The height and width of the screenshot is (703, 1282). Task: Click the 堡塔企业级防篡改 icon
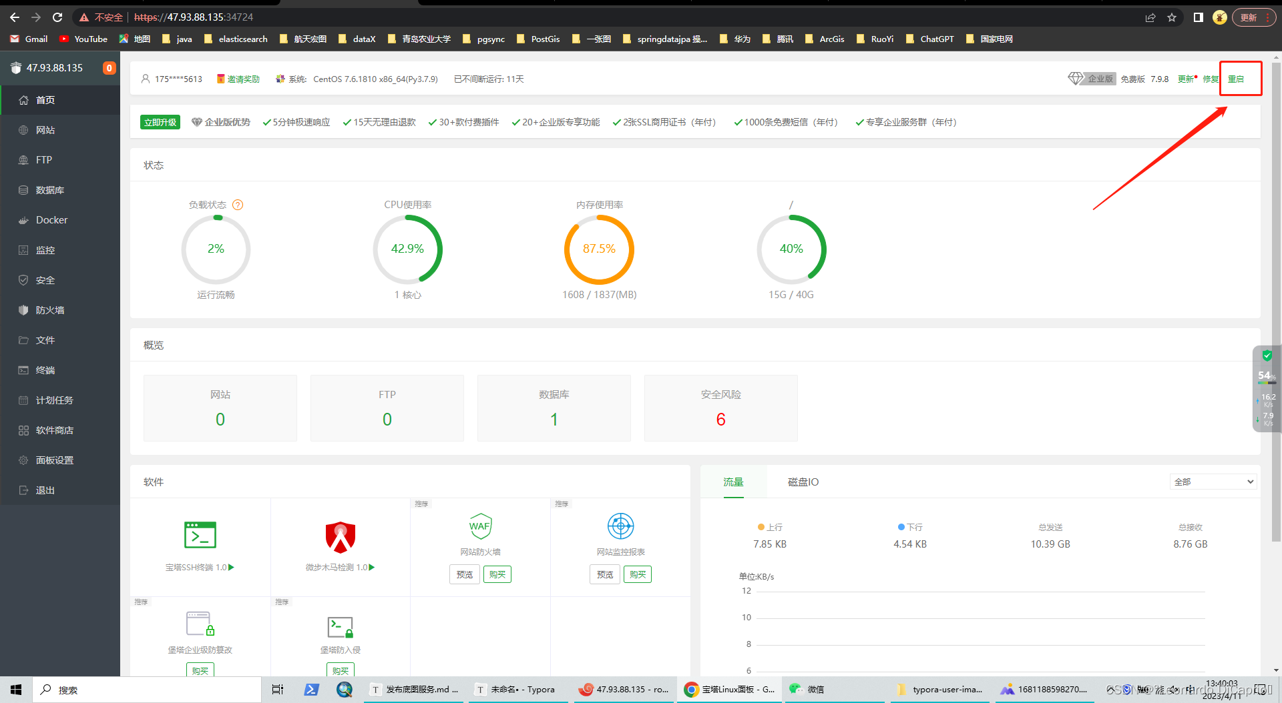tap(200, 624)
